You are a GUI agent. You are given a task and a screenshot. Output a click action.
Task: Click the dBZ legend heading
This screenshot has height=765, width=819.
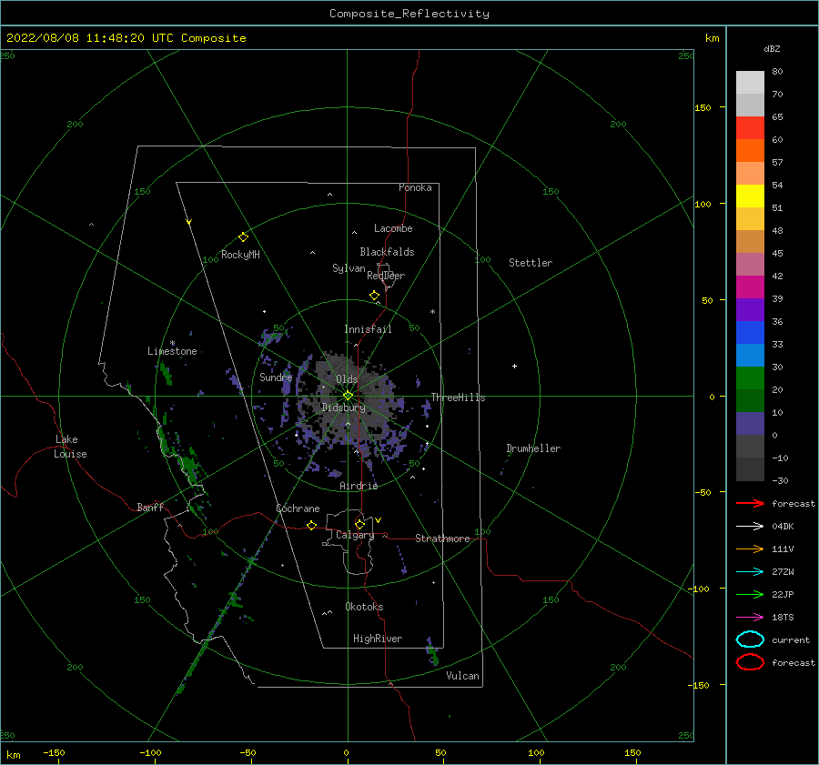(772, 48)
